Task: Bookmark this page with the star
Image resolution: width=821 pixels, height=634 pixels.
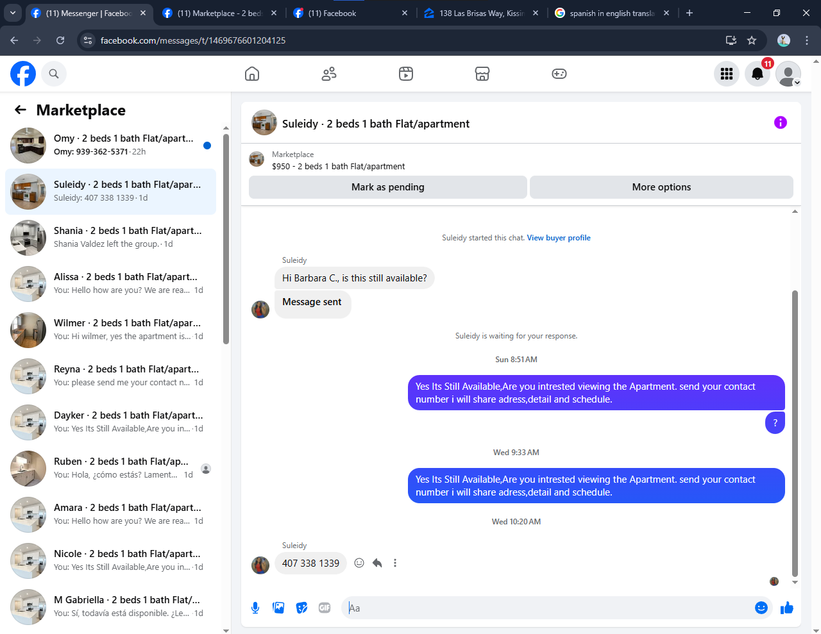Action: coord(752,40)
